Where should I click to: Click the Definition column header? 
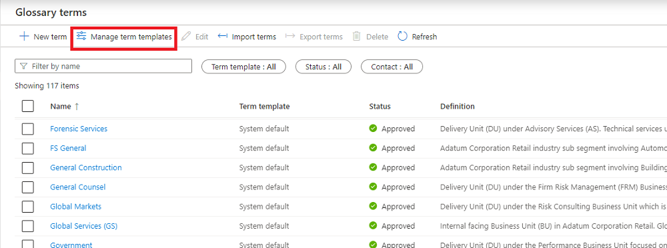pyautogui.click(x=458, y=107)
